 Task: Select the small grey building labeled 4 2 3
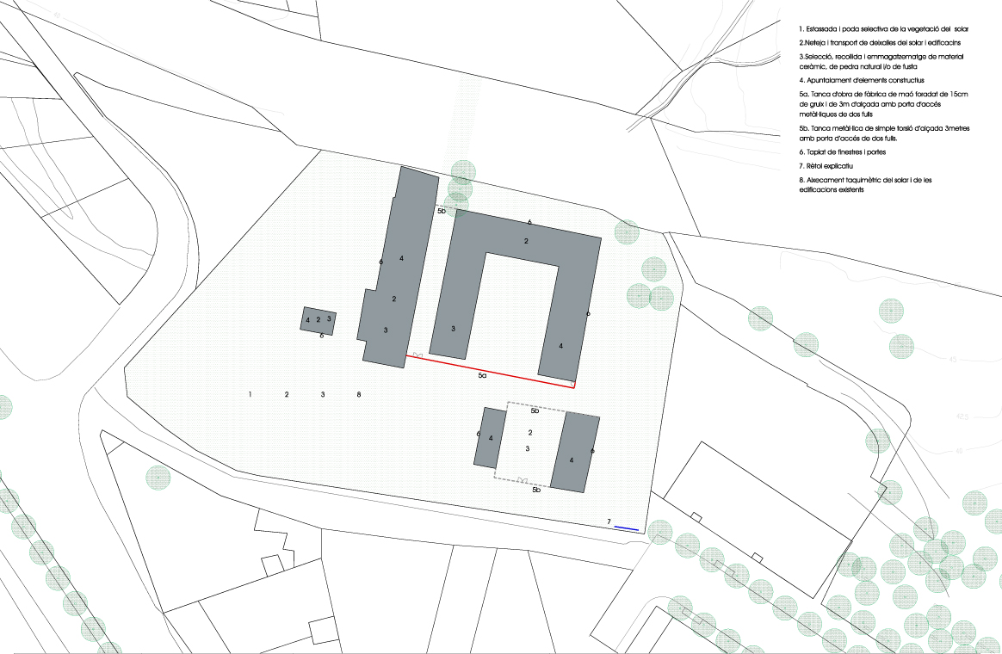[x=318, y=319]
